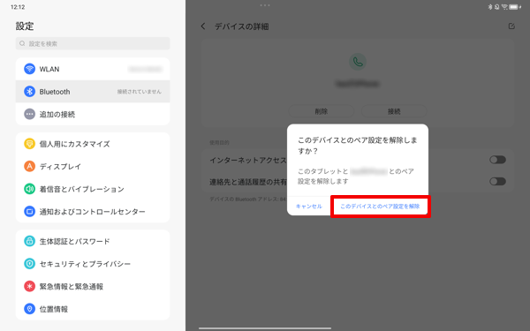Tap キャンセル in the unpair dialog

tap(308, 207)
